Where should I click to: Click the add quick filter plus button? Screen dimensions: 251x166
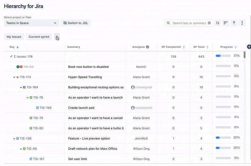57,37
